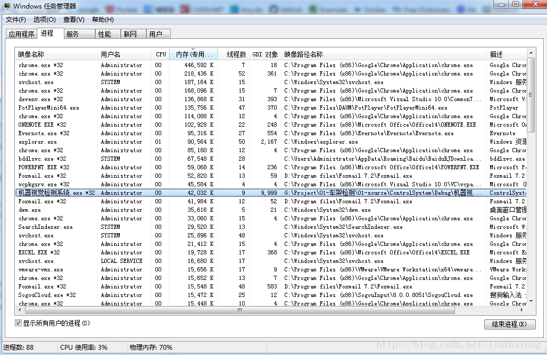This screenshot has width=547, height=355.
Task: Open the 选项(O) menu
Action: (x=44, y=20)
